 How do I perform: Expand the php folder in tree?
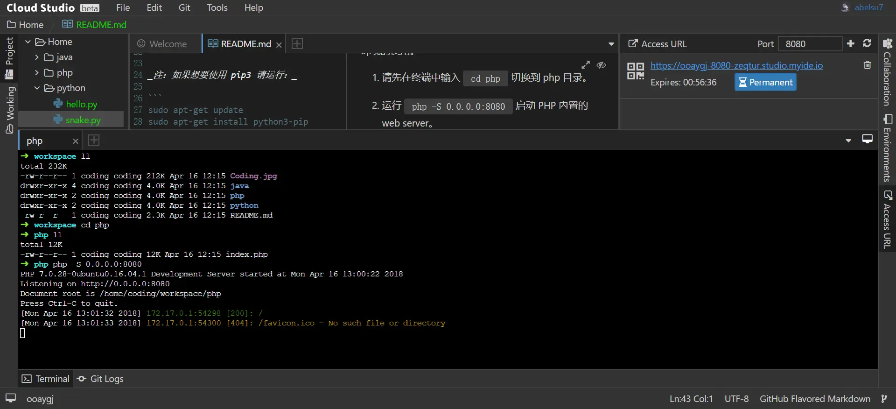coord(37,72)
